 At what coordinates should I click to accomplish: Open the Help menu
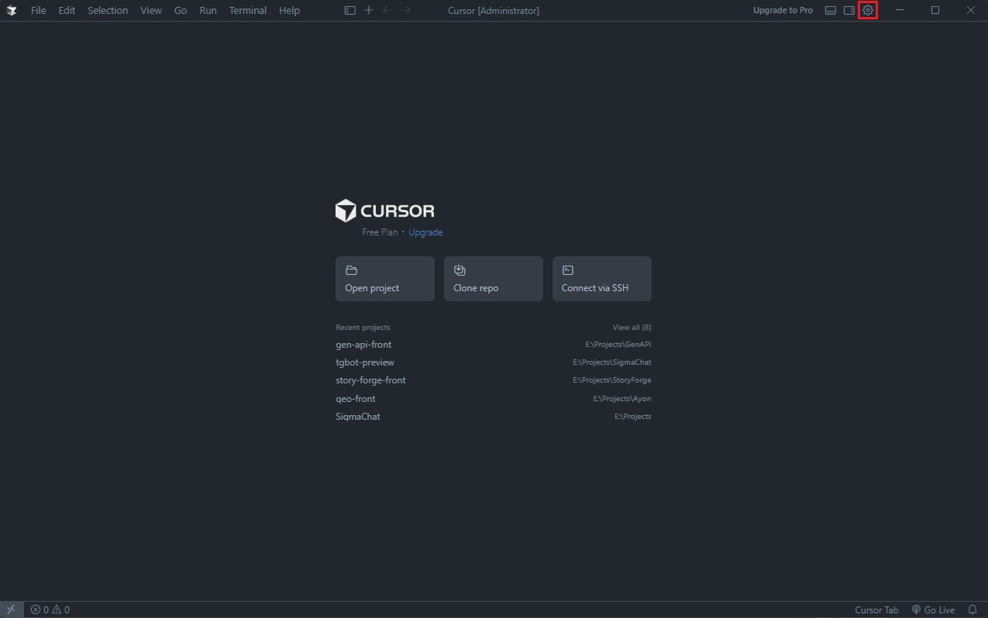[289, 10]
